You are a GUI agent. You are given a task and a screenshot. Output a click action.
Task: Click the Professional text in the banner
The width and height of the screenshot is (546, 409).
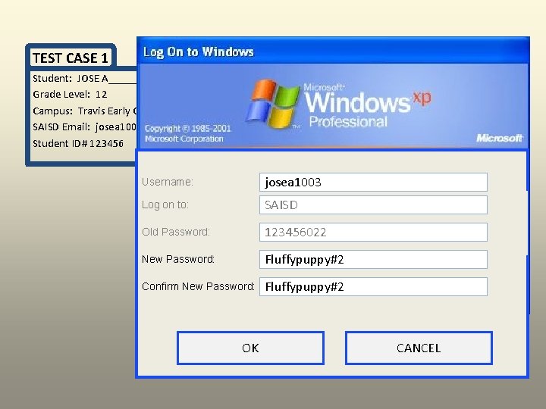(348, 122)
